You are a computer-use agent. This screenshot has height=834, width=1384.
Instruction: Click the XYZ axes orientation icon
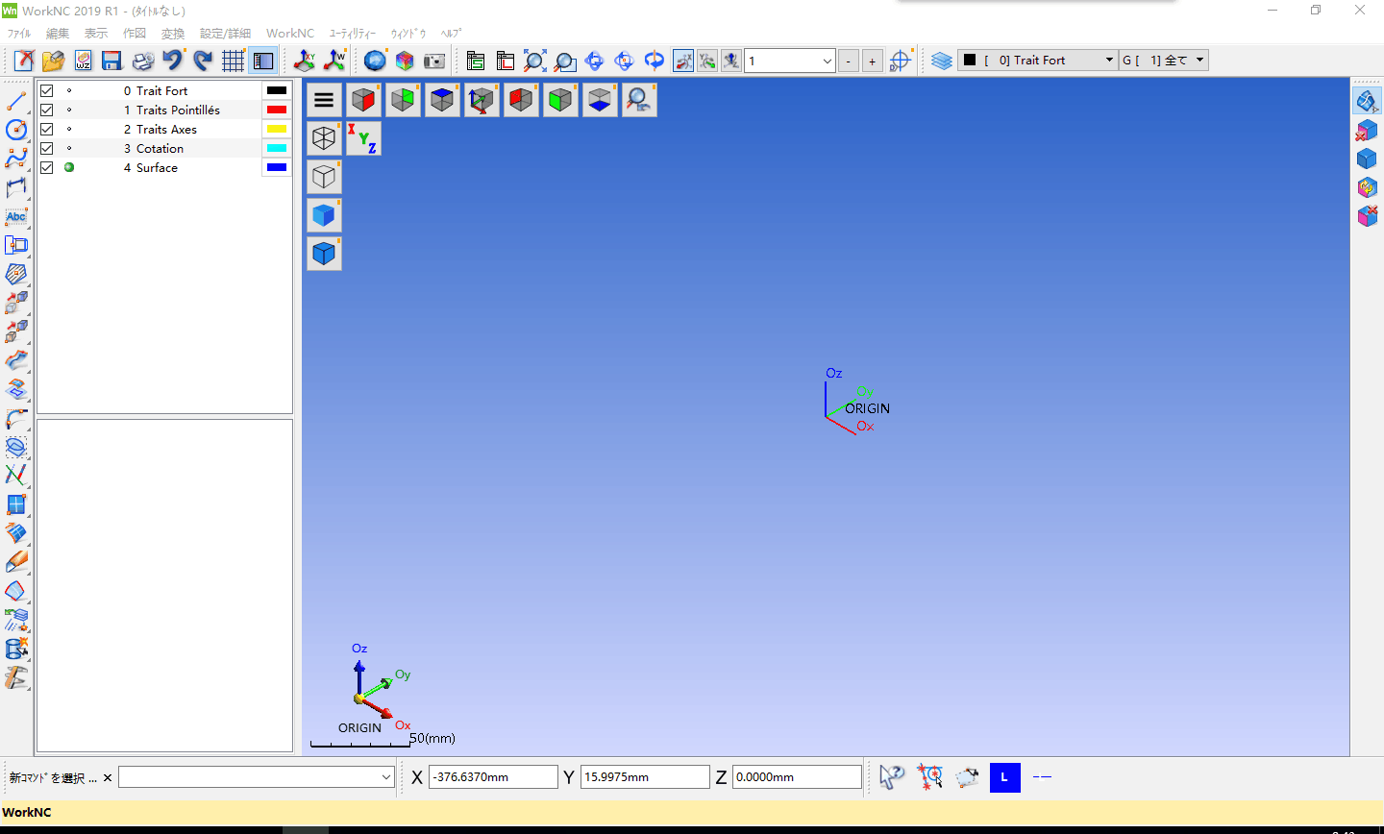click(363, 137)
